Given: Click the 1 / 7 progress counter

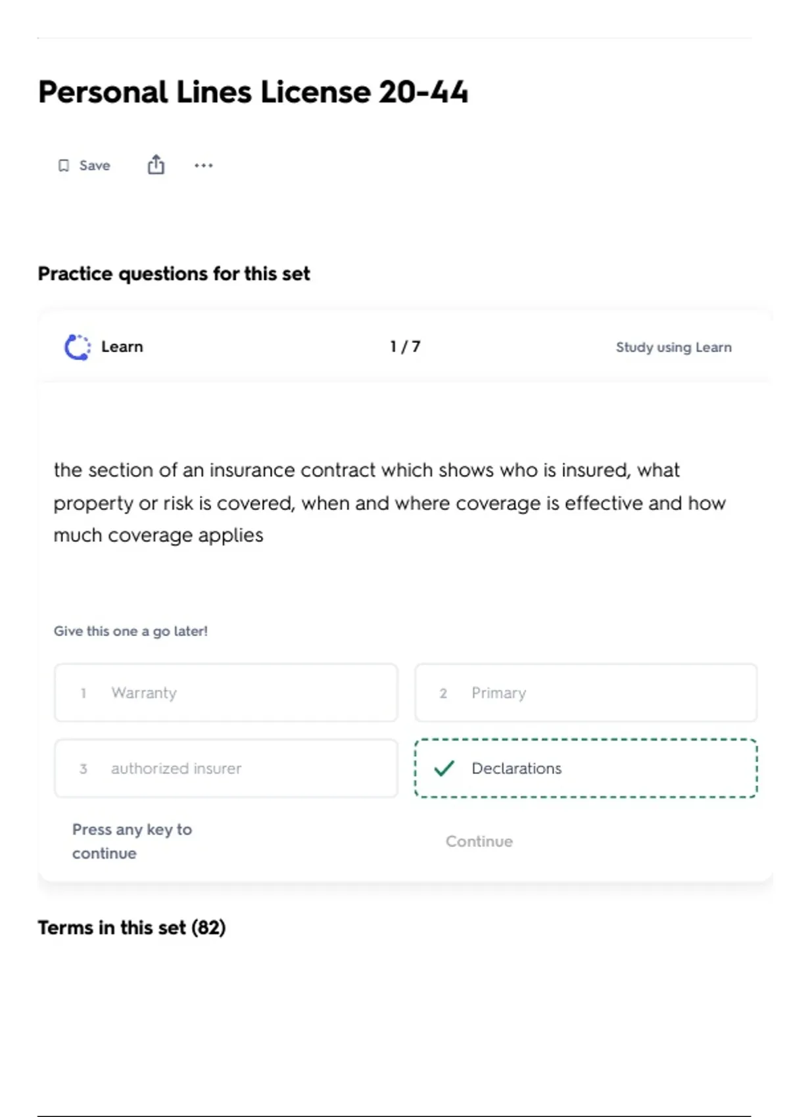Looking at the screenshot, I should point(405,346).
